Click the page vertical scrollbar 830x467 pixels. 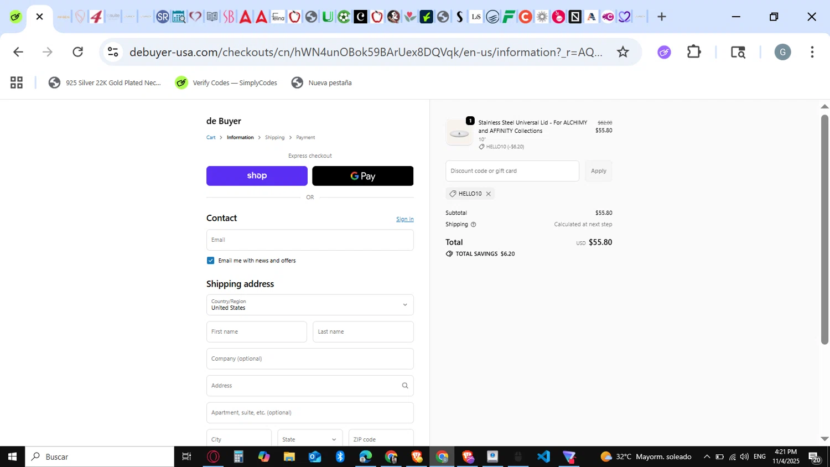824,229
